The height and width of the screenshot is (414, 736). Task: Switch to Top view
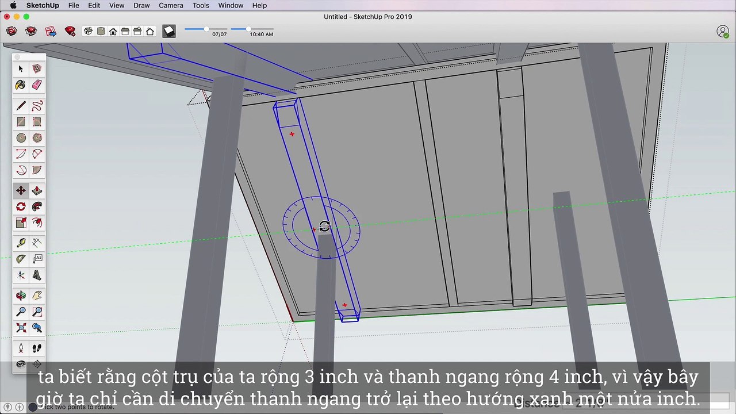coord(101,31)
